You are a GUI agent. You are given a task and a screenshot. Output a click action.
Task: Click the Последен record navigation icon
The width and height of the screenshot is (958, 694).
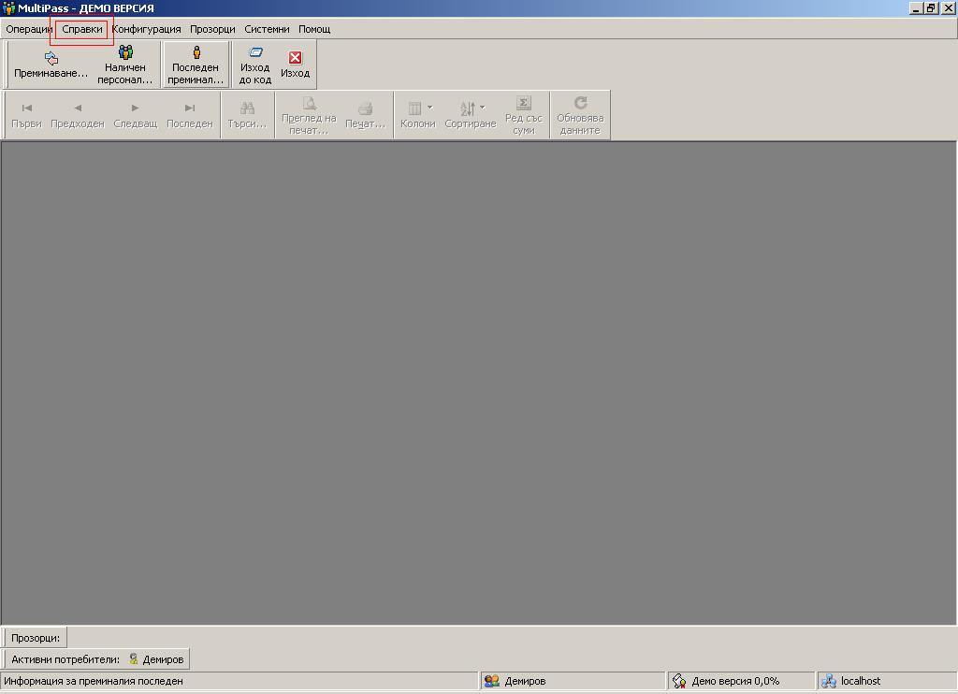[x=190, y=108]
